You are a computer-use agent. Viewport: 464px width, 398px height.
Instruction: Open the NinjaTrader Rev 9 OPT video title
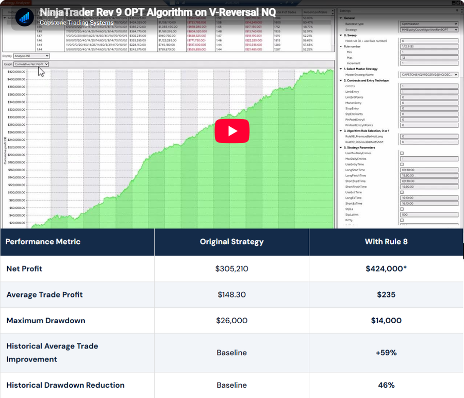click(158, 12)
